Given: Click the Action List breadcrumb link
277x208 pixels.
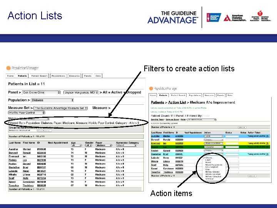Looking at the screenshot, I should click(177, 102).
